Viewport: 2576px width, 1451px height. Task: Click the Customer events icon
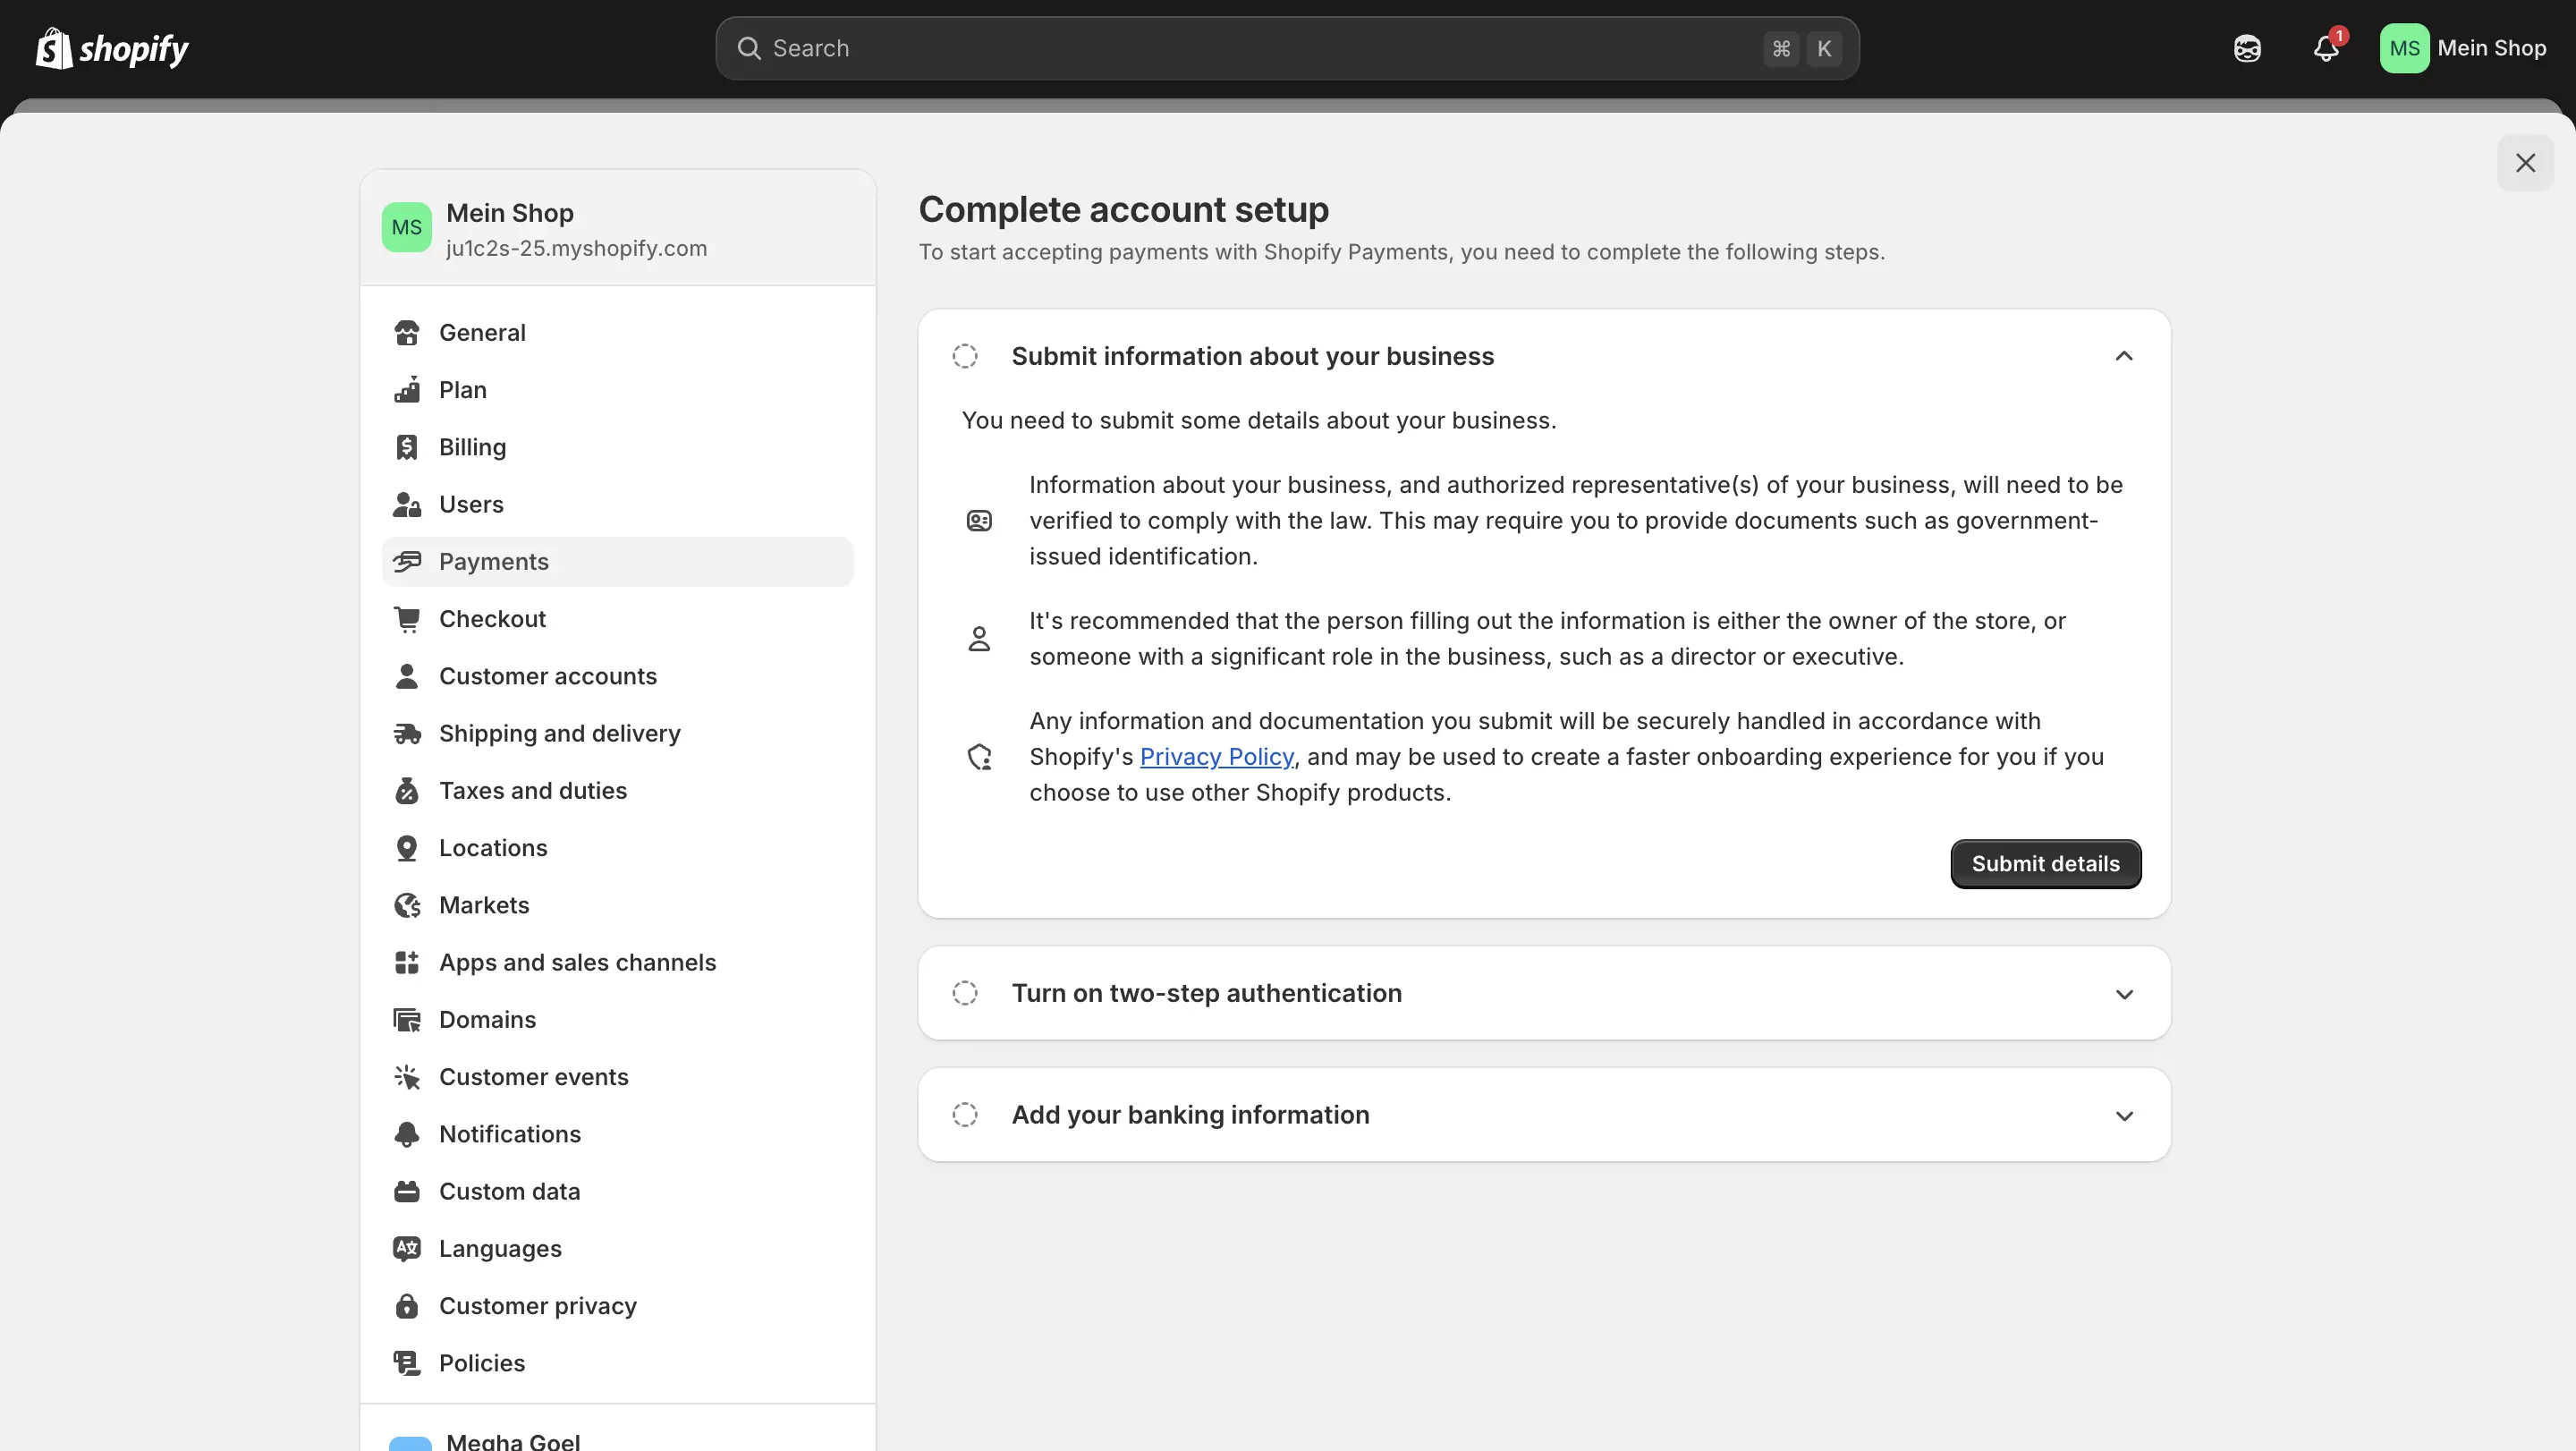[x=407, y=1077]
